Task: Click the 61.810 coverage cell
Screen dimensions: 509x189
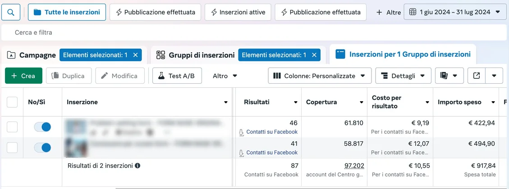Action: (354, 123)
